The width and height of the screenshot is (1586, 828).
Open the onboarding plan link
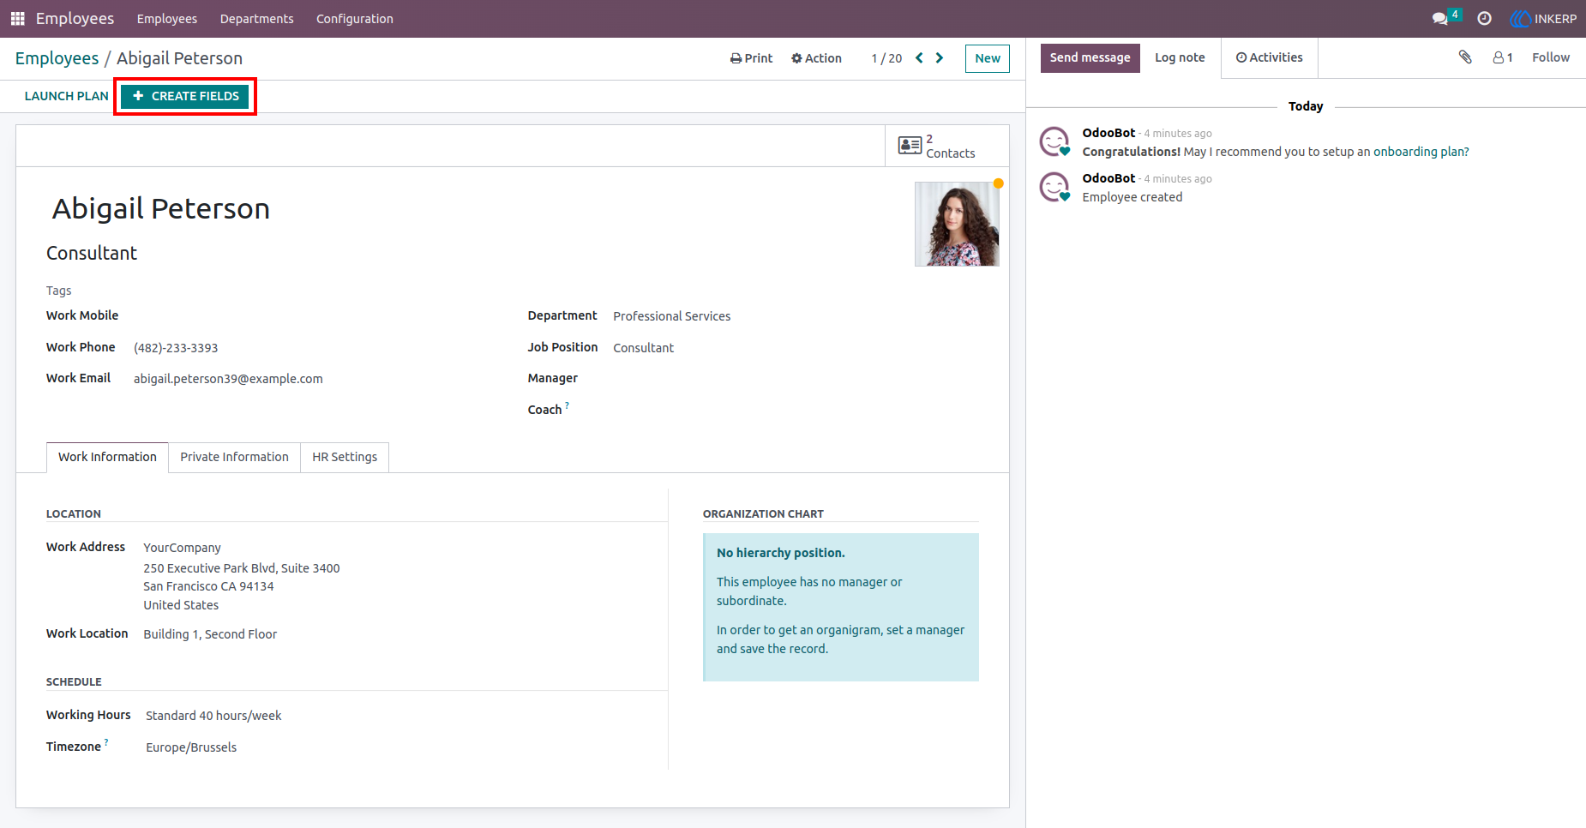[1421, 152]
